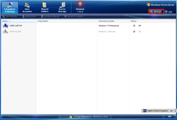The width and height of the screenshot is (177, 120).
Task: Click the Help question mark icon
Action: click(x=166, y=12)
